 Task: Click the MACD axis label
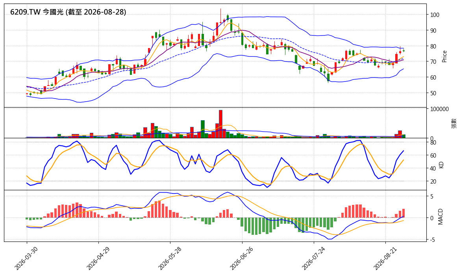[440, 216]
